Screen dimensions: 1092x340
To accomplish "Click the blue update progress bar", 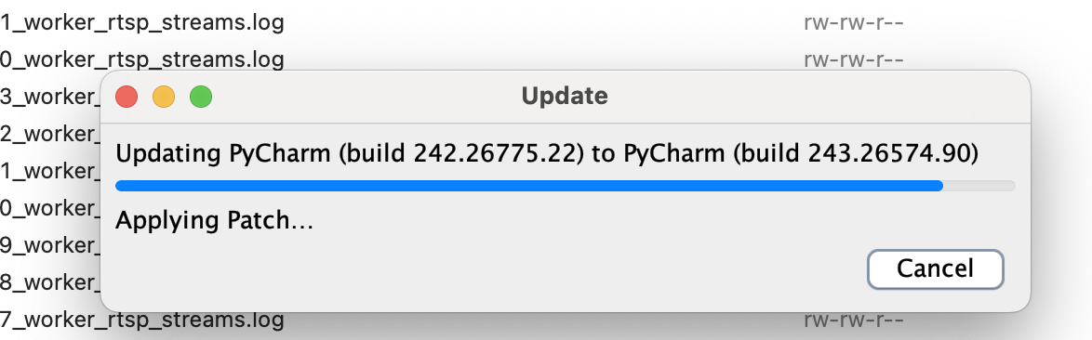I will [x=528, y=186].
